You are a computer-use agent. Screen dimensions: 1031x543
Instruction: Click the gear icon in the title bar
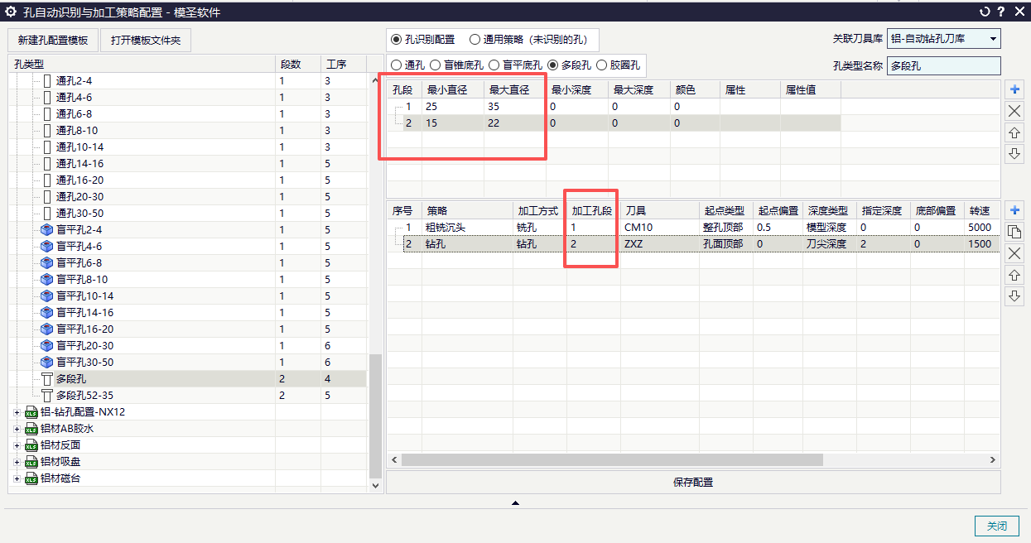point(11,12)
